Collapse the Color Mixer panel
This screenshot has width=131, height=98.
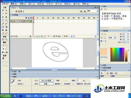coord(102,31)
